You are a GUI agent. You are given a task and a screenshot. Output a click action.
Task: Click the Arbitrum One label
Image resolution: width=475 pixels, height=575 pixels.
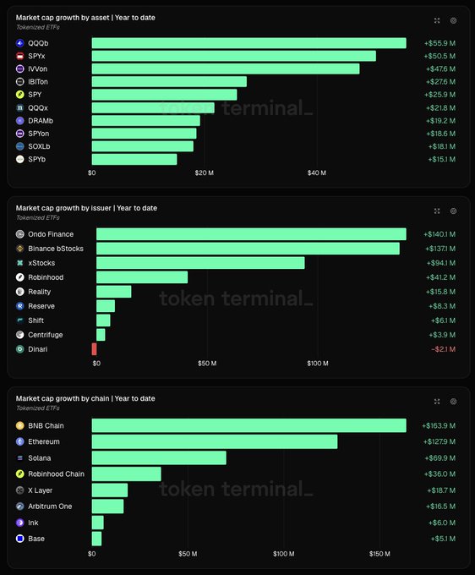coord(50,507)
